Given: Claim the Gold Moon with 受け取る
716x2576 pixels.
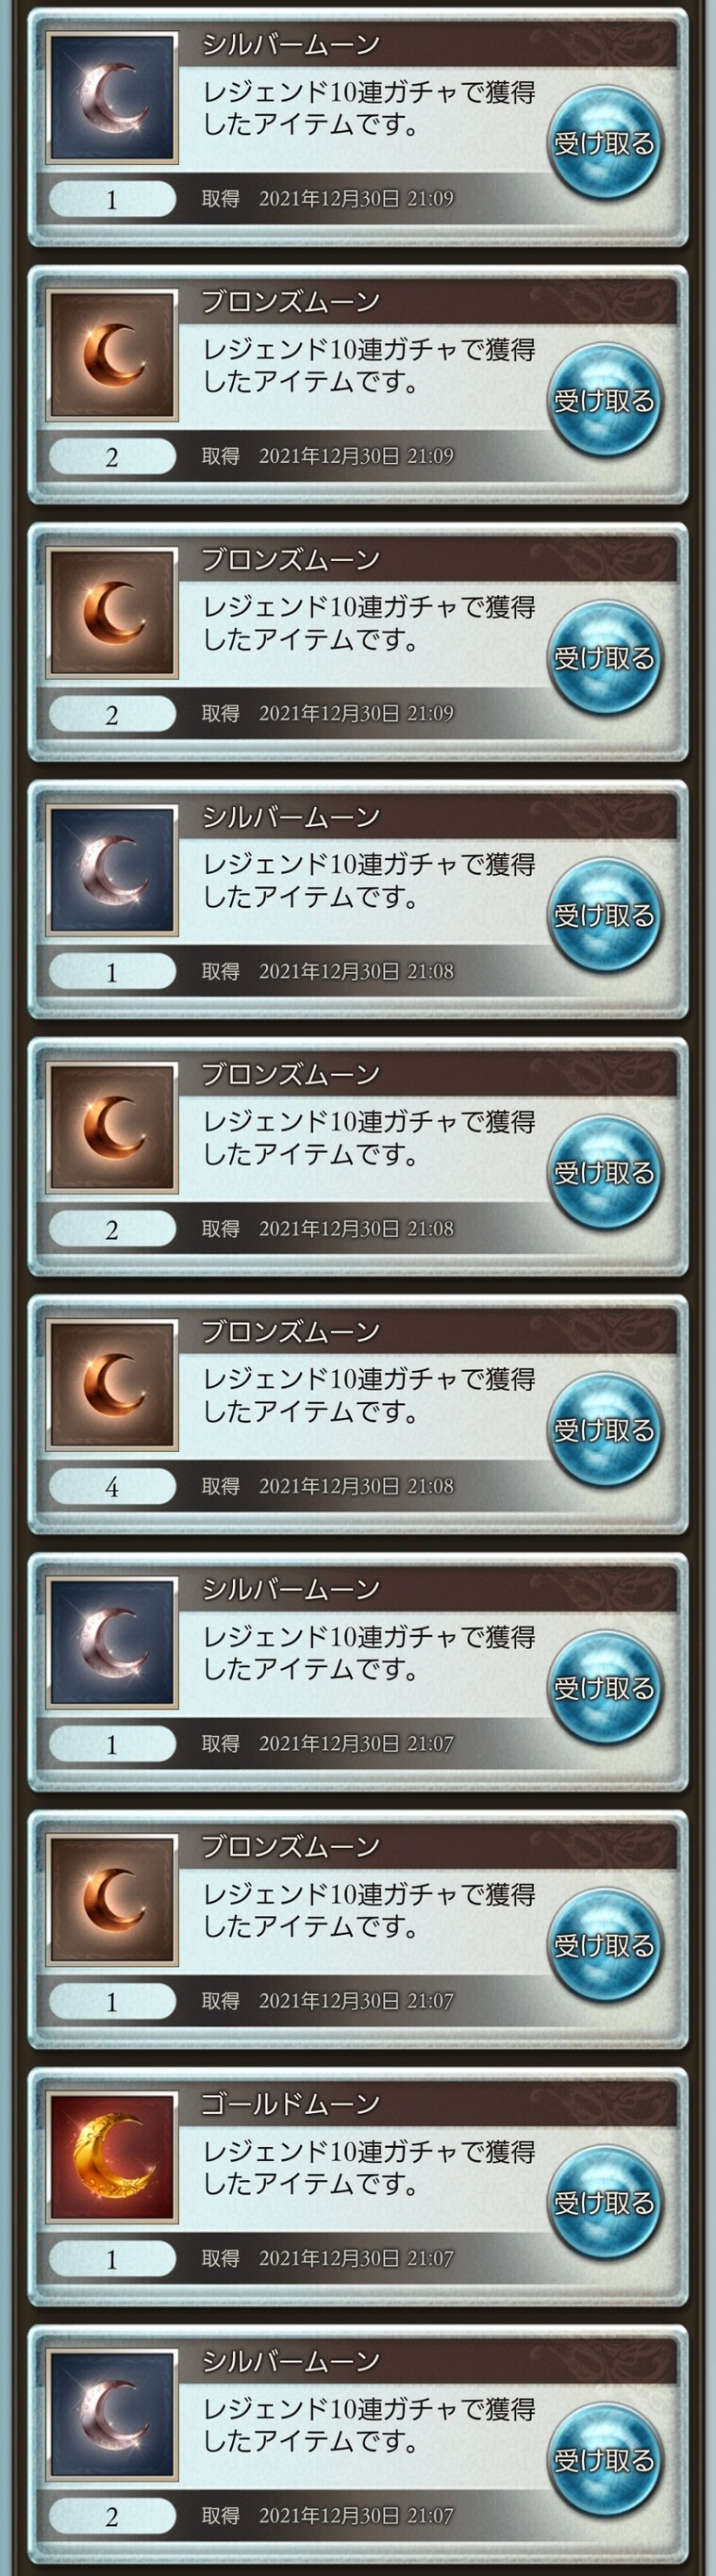Looking at the screenshot, I should 604,2202.
